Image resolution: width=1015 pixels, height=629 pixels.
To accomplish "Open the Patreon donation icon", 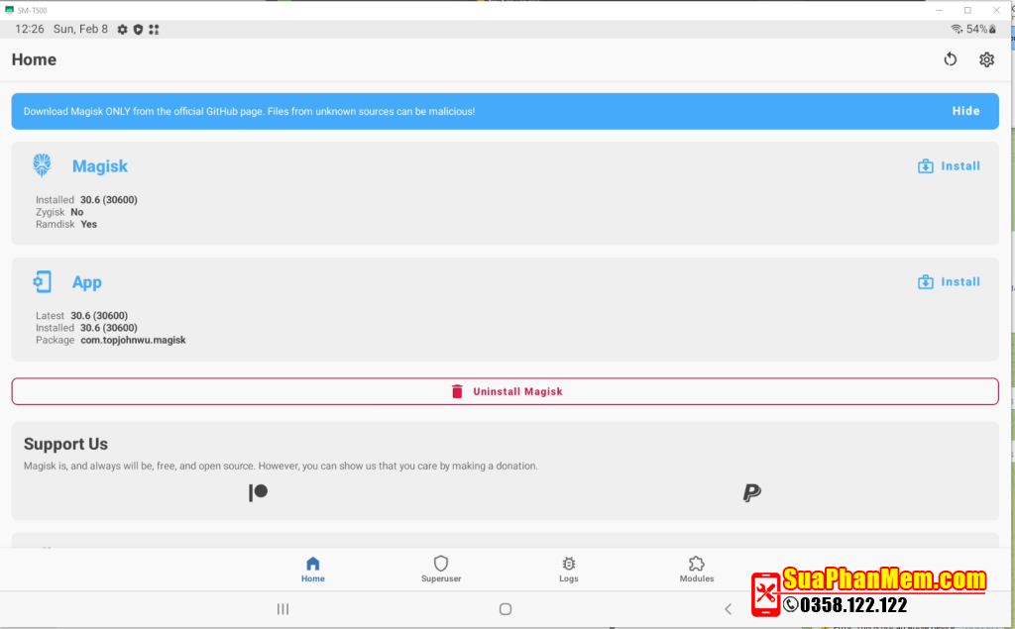I will click(x=258, y=492).
